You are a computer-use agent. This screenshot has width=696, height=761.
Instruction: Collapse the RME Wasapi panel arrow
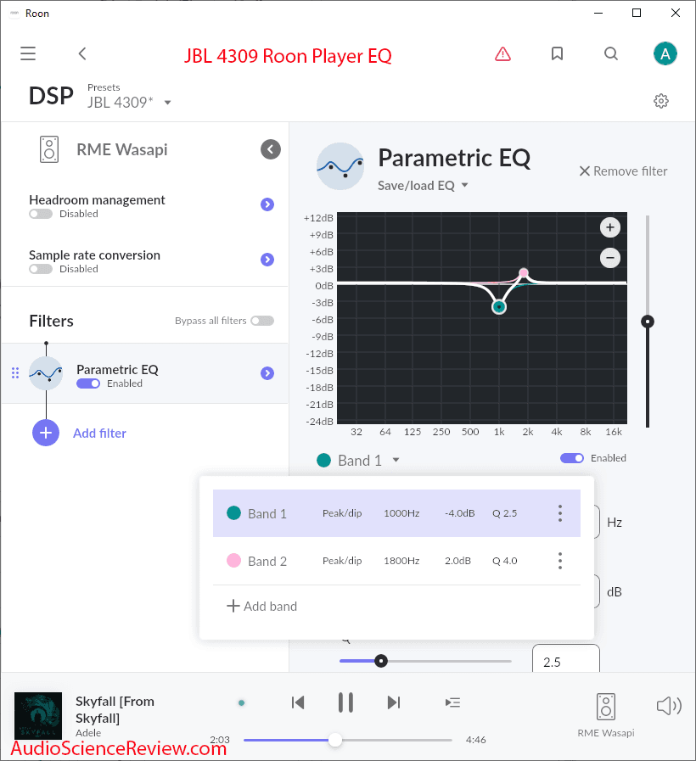(271, 149)
